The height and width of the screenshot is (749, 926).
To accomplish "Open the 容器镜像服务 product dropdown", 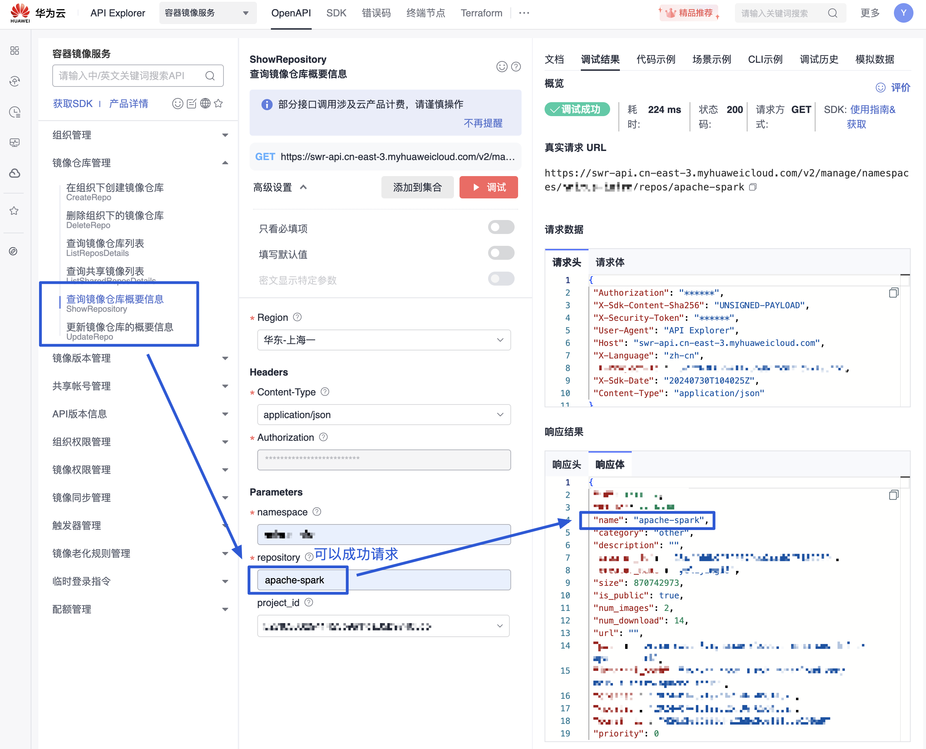I will [208, 13].
